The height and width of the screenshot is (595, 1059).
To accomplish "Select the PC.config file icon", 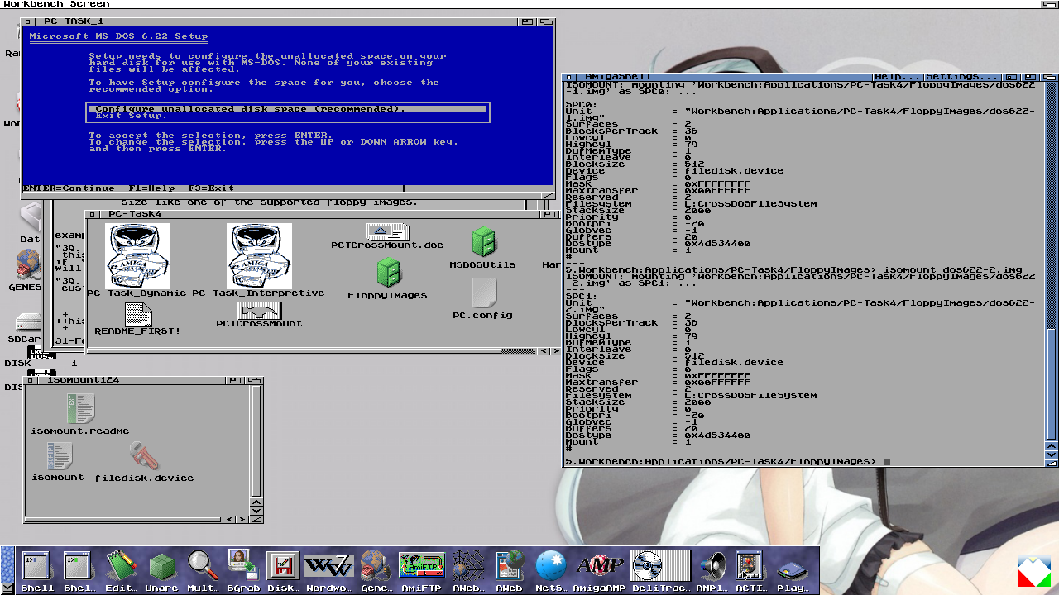I will pyautogui.click(x=484, y=293).
